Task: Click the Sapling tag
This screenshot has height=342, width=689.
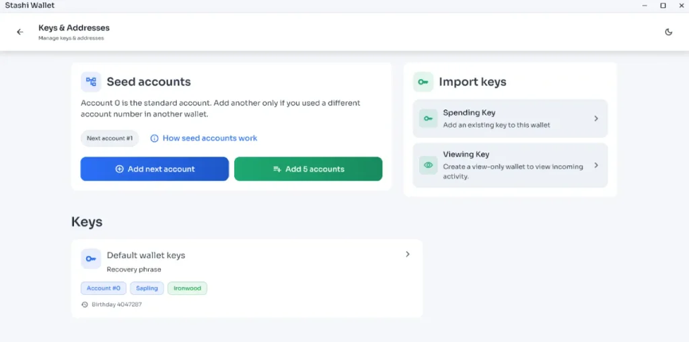Action: pyautogui.click(x=147, y=288)
